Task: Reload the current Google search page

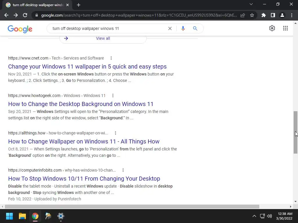Action: point(25,15)
